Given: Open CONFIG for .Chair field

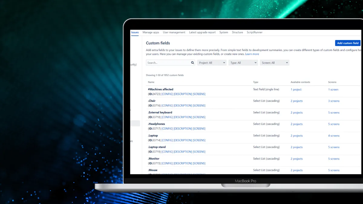Looking at the screenshot, I should click(x=167, y=105).
